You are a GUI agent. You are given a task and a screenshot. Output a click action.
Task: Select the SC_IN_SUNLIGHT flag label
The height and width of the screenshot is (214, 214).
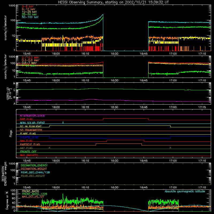31,126
